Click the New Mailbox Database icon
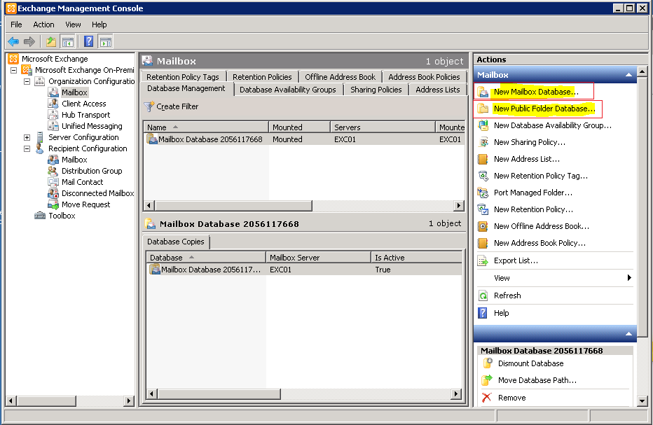The width and height of the screenshot is (653, 425). pyautogui.click(x=483, y=92)
